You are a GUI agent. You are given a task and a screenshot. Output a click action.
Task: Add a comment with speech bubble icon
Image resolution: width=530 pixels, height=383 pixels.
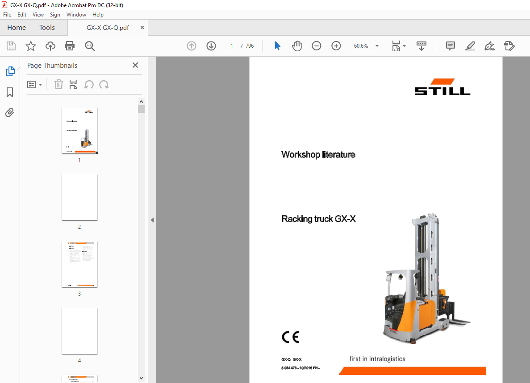click(450, 46)
